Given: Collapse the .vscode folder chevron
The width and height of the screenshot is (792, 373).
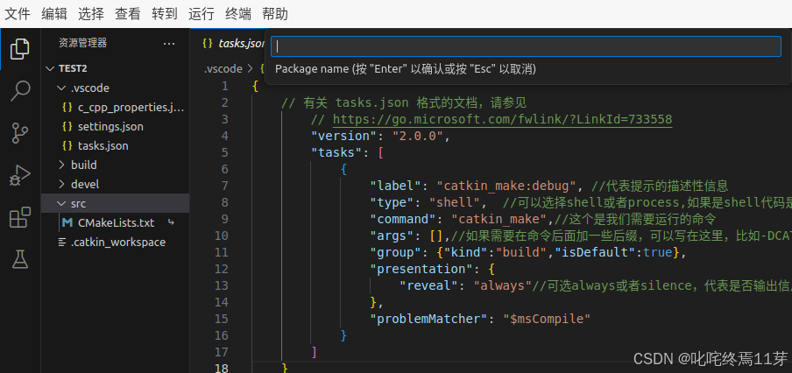Looking at the screenshot, I should [61, 88].
